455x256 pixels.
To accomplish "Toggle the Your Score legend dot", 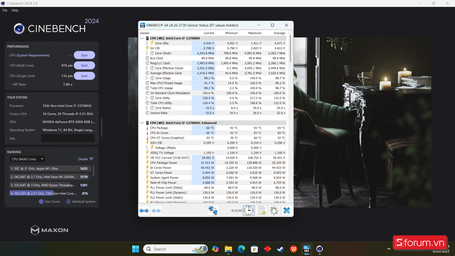I will click(41, 201).
